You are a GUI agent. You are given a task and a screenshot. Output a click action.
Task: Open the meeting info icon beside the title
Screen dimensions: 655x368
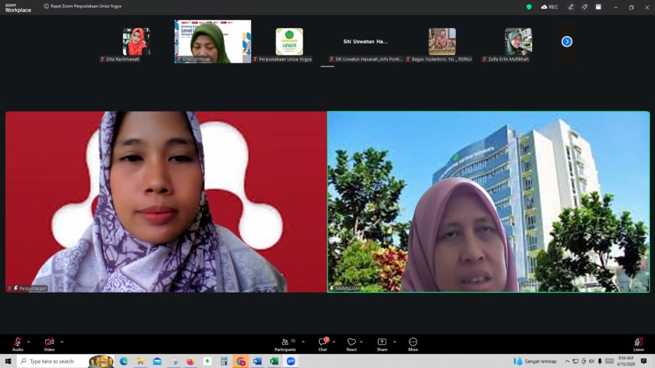coord(46,6)
